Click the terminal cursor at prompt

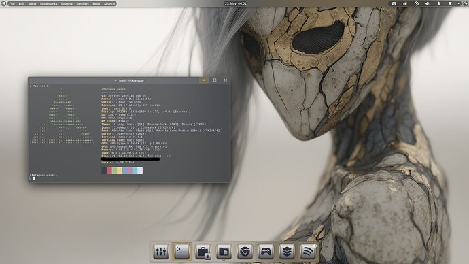[x=34, y=178]
